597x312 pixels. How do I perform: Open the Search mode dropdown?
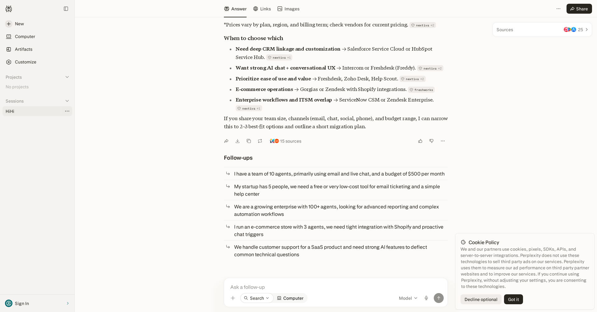257,298
